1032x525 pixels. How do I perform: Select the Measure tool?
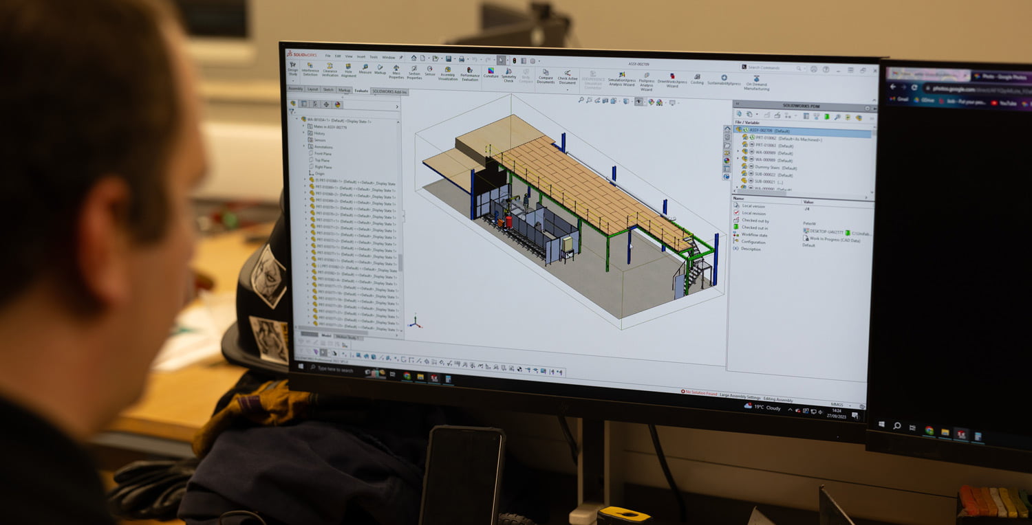pyautogui.click(x=365, y=69)
